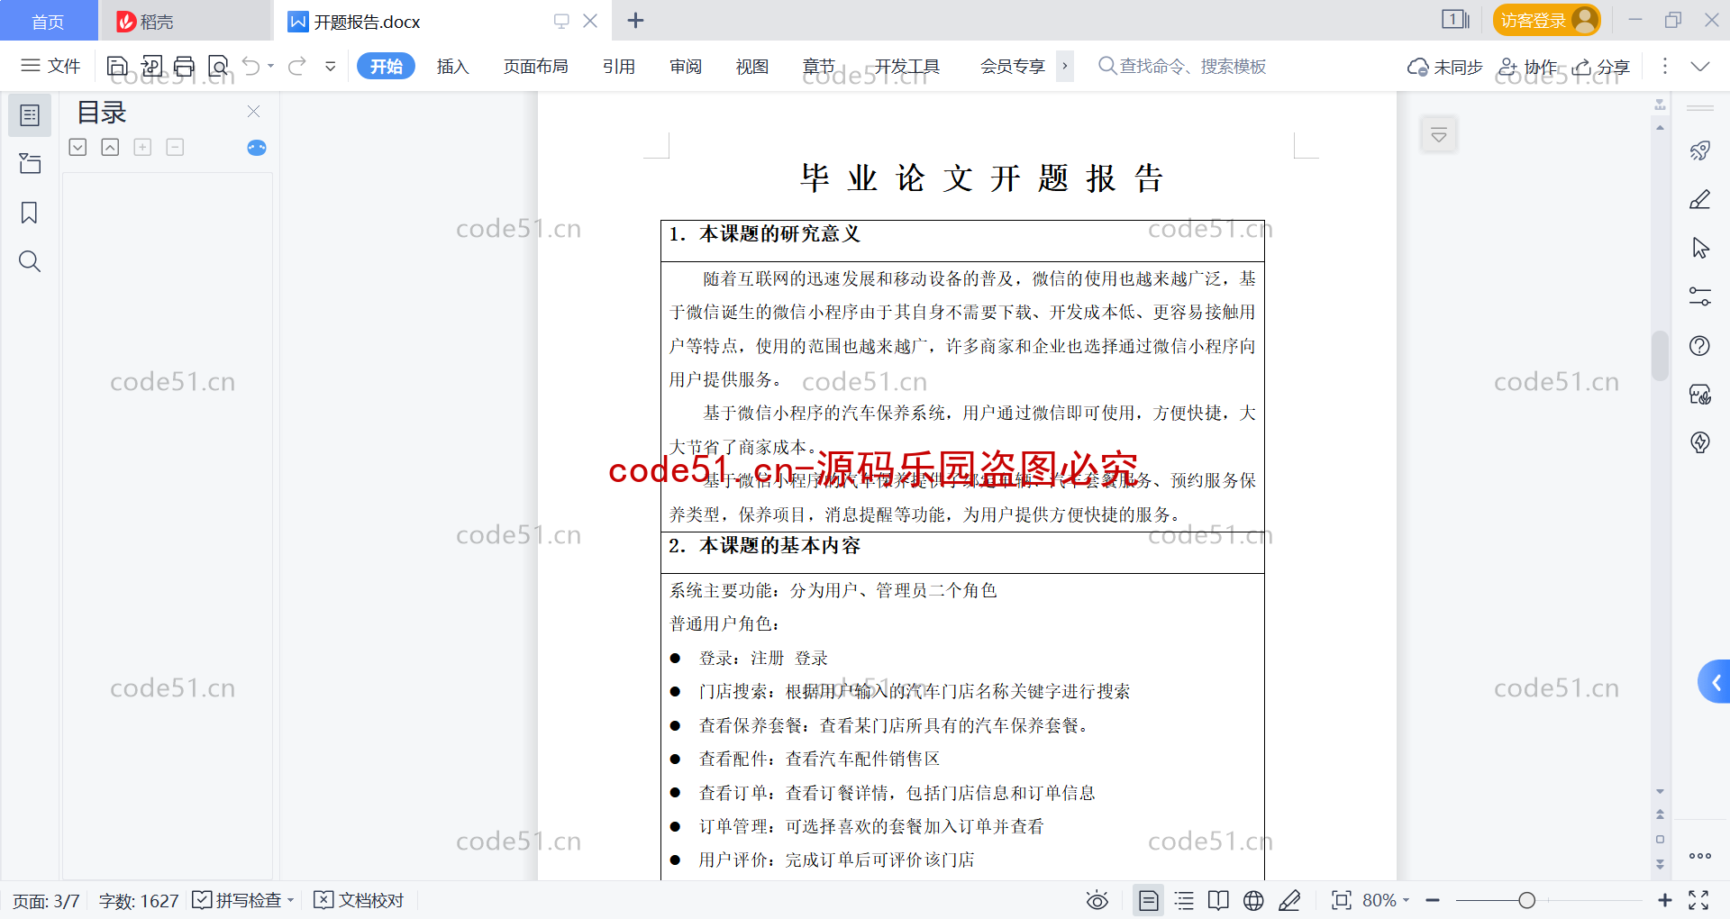The width and height of the screenshot is (1730, 919).
Task: Close the 目录 panel
Action: 253,112
